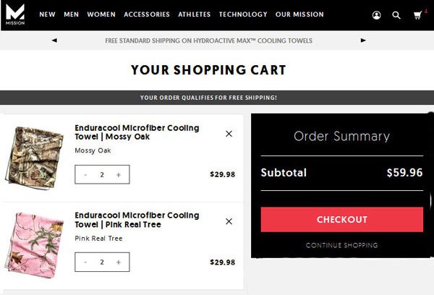Open the Men menu
434x295 pixels.
pyautogui.click(x=72, y=14)
